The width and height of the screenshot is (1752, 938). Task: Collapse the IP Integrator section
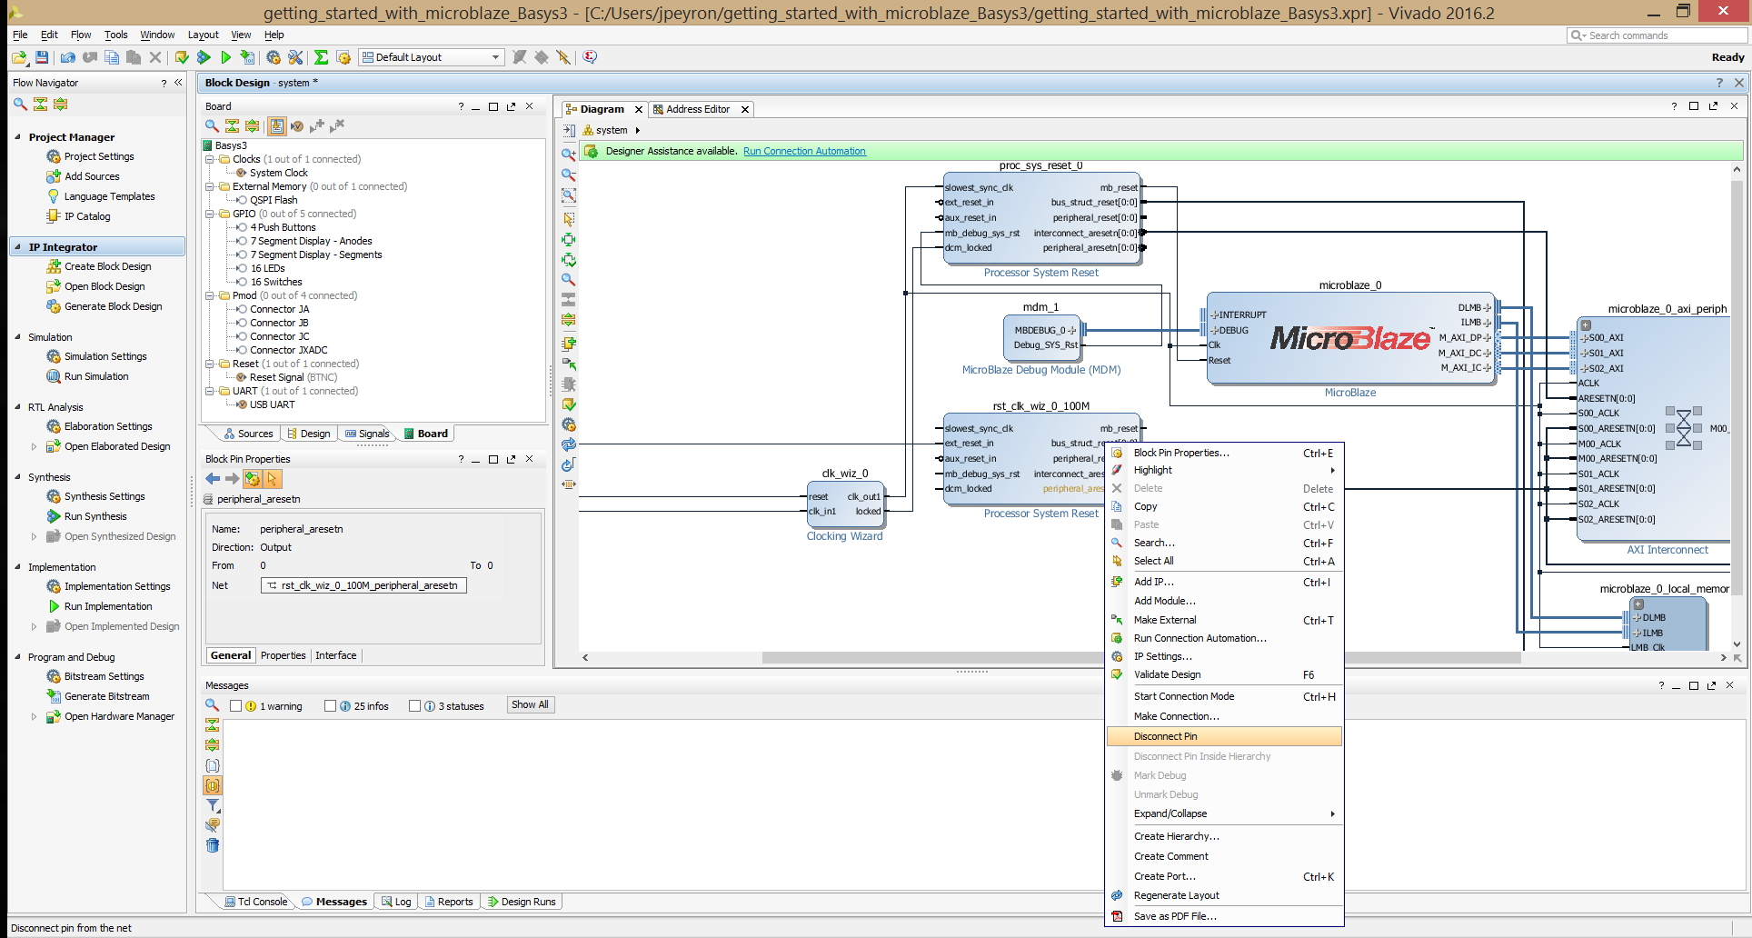[x=18, y=246]
